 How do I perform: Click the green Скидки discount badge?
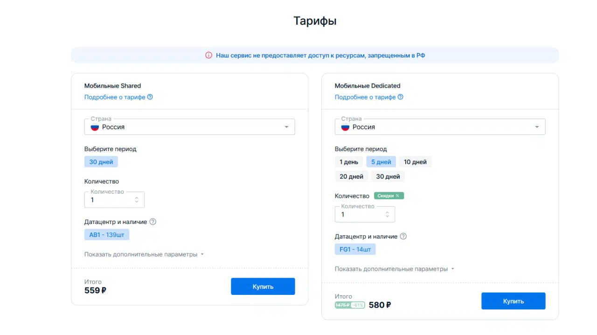389,195
